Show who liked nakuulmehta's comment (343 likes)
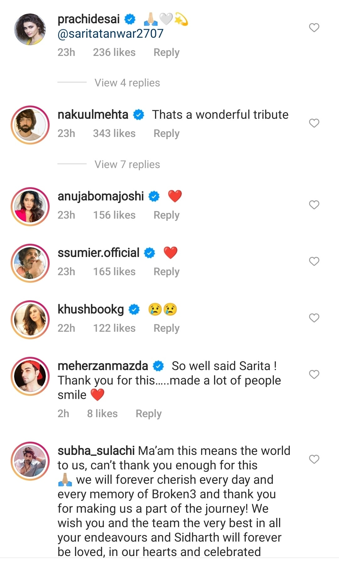Image resolution: width=339 pixels, height=562 pixels. click(114, 134)
